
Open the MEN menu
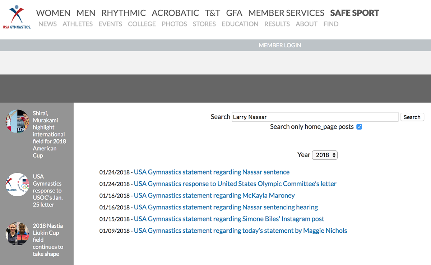point(86,13)
